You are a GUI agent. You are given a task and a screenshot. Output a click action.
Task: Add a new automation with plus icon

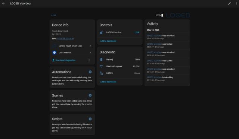pyautogui.click(x=90, y=72)
